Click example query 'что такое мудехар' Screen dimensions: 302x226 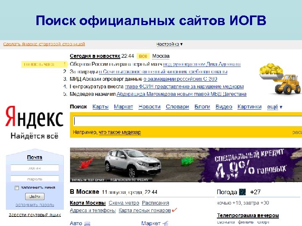[x=120, y=132]
